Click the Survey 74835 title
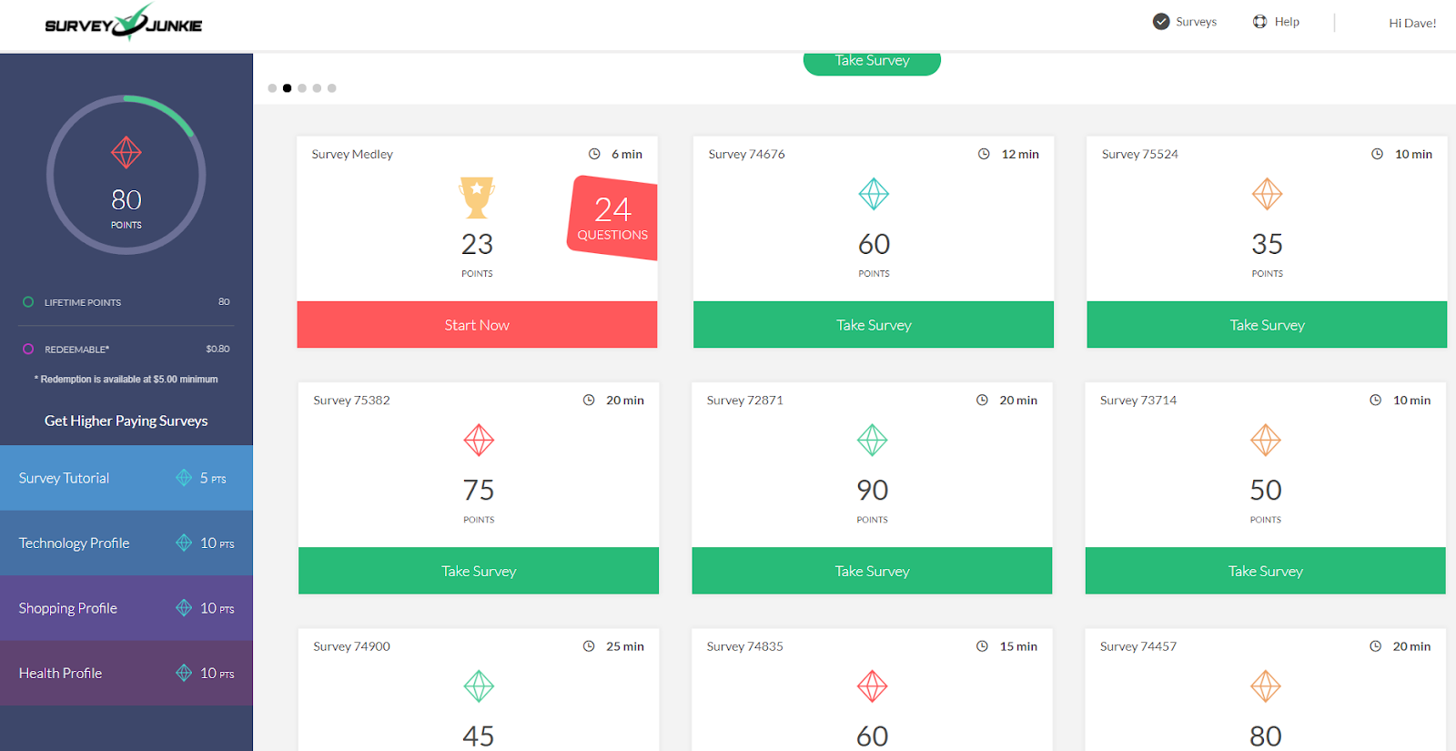 [744, 646]
